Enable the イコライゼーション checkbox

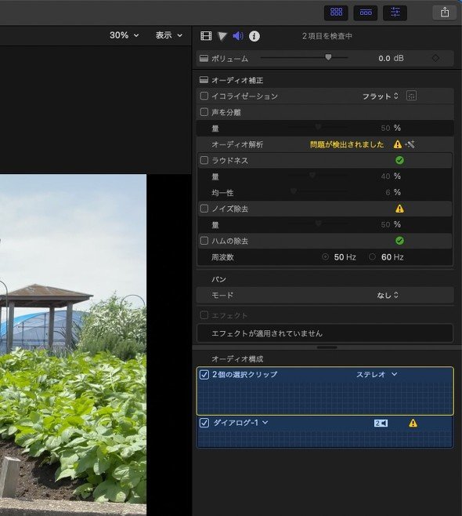tap(204, 96)
